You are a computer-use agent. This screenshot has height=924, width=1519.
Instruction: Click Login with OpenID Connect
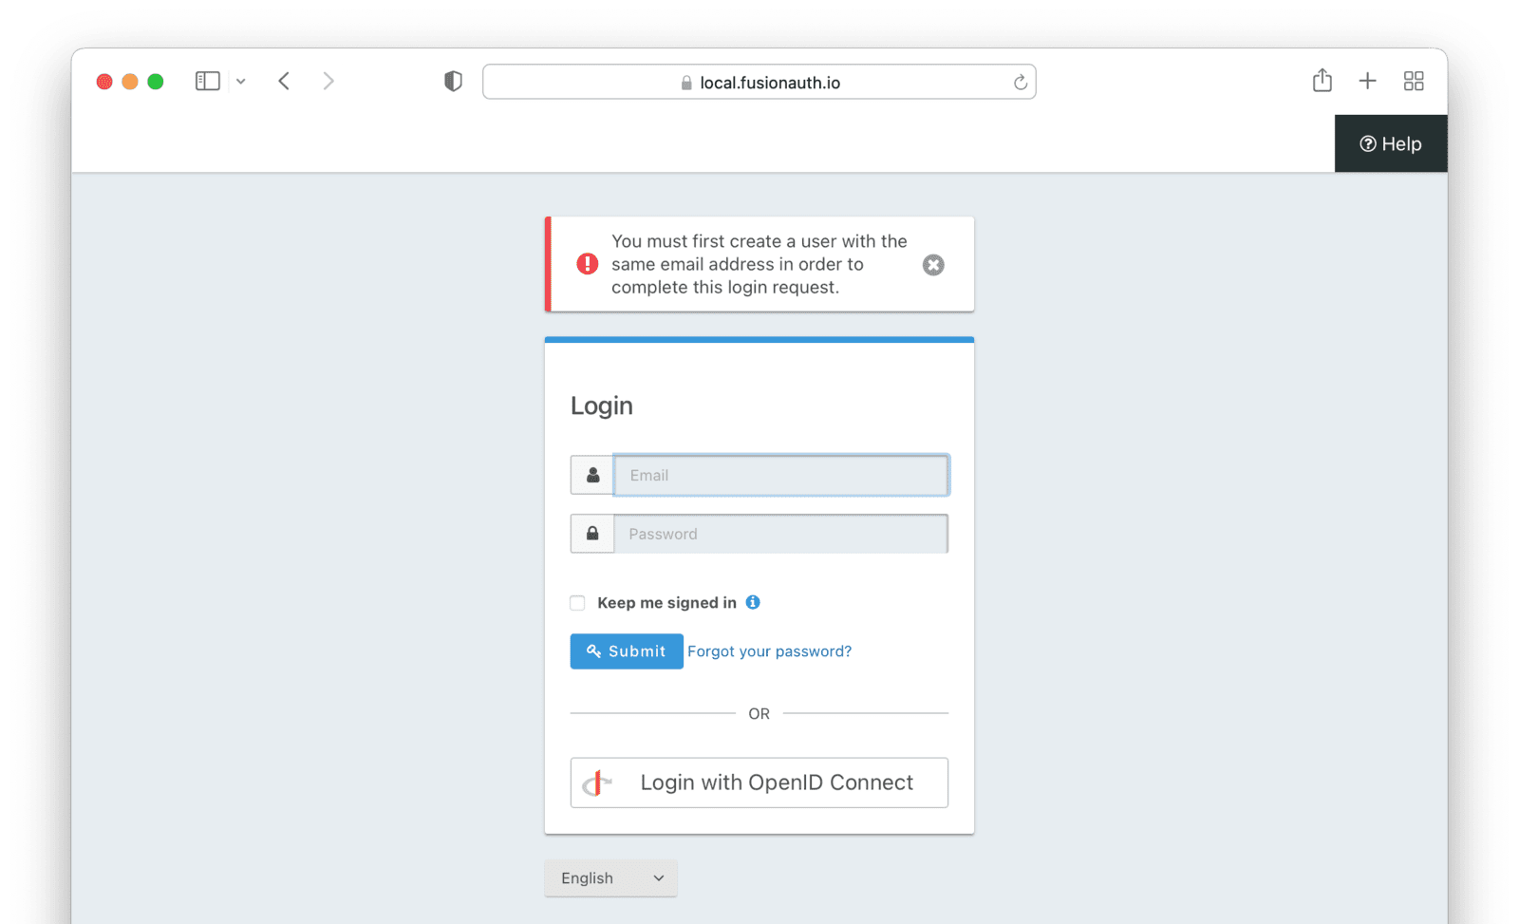coord(759,783)
